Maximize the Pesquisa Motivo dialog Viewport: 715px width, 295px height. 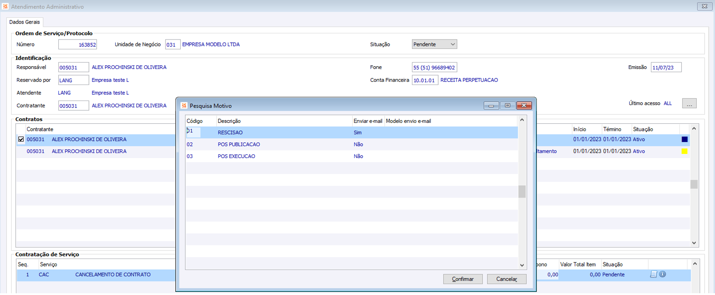pos(508,105)
